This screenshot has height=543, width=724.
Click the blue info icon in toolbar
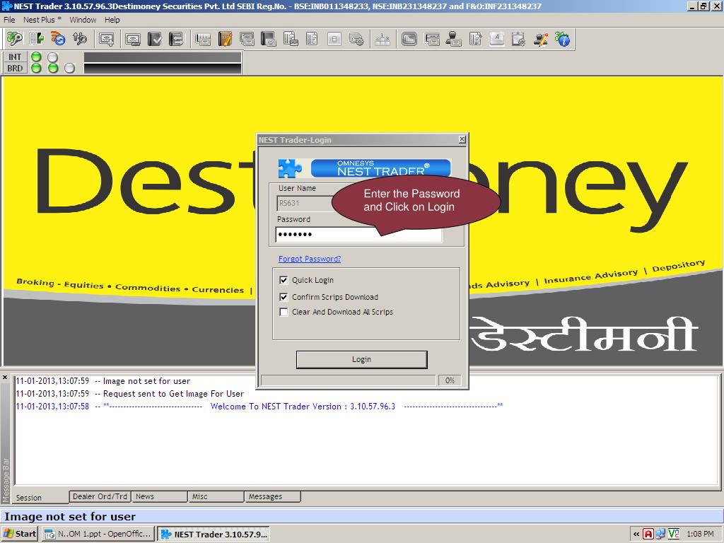click(x=563, y=39)
